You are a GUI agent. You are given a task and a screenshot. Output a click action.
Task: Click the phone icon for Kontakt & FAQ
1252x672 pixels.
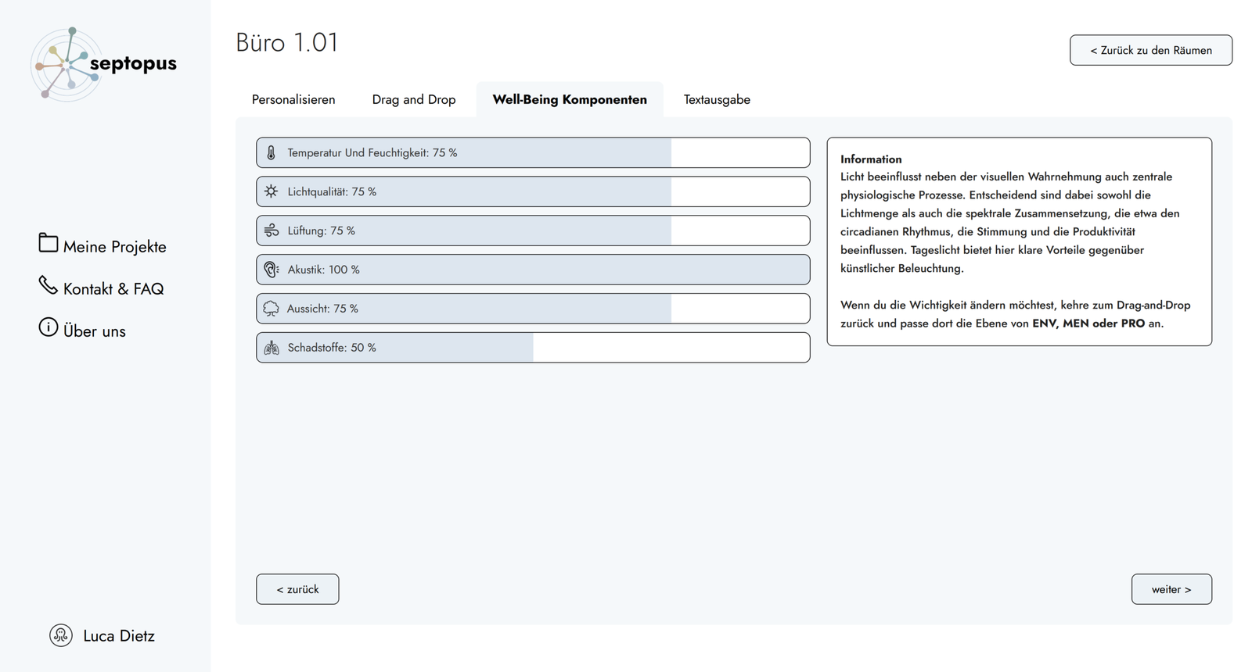pyautogui.click(x=49, y=286)
